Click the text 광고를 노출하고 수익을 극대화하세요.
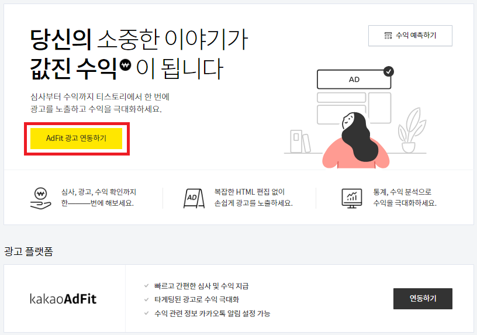Screen dimensions: 477x335 coord(96,109)
